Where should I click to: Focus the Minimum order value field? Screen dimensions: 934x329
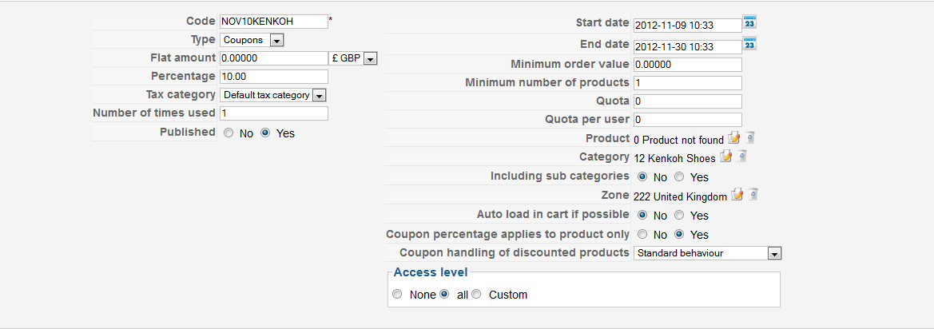[687, 65]
